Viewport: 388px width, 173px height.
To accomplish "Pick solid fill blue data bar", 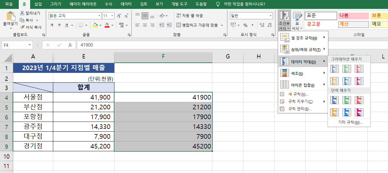I will tap(334, 100).
